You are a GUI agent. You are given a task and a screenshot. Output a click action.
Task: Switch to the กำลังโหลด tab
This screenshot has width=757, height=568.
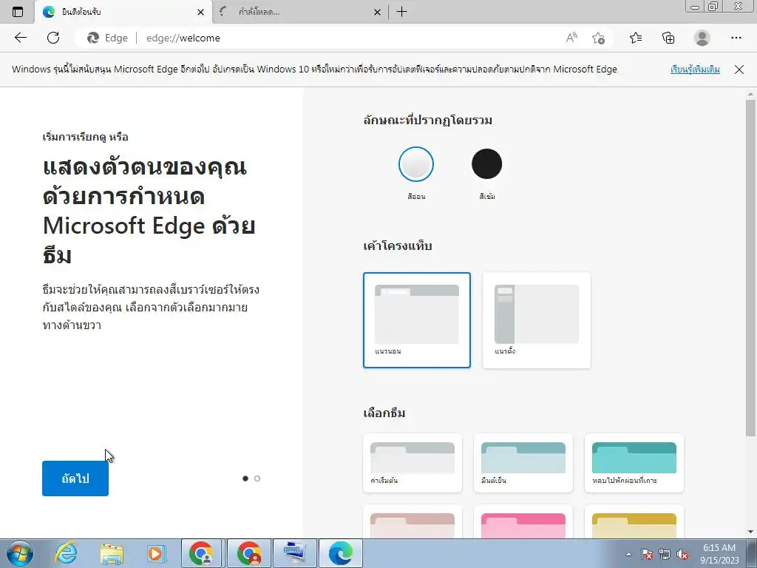(299, 12)
